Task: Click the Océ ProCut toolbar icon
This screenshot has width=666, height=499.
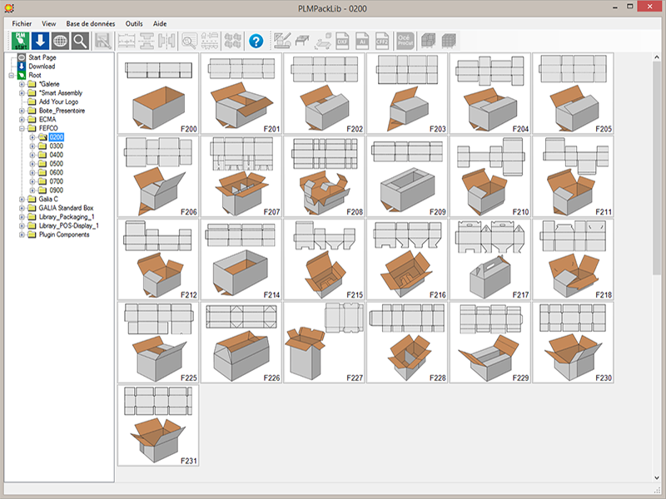Action: [x=405, y=41]
